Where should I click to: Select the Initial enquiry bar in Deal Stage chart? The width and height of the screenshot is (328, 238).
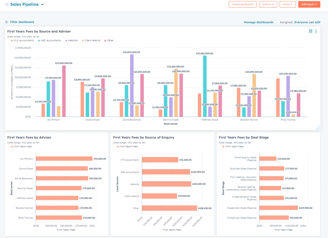tap(268, 159)
